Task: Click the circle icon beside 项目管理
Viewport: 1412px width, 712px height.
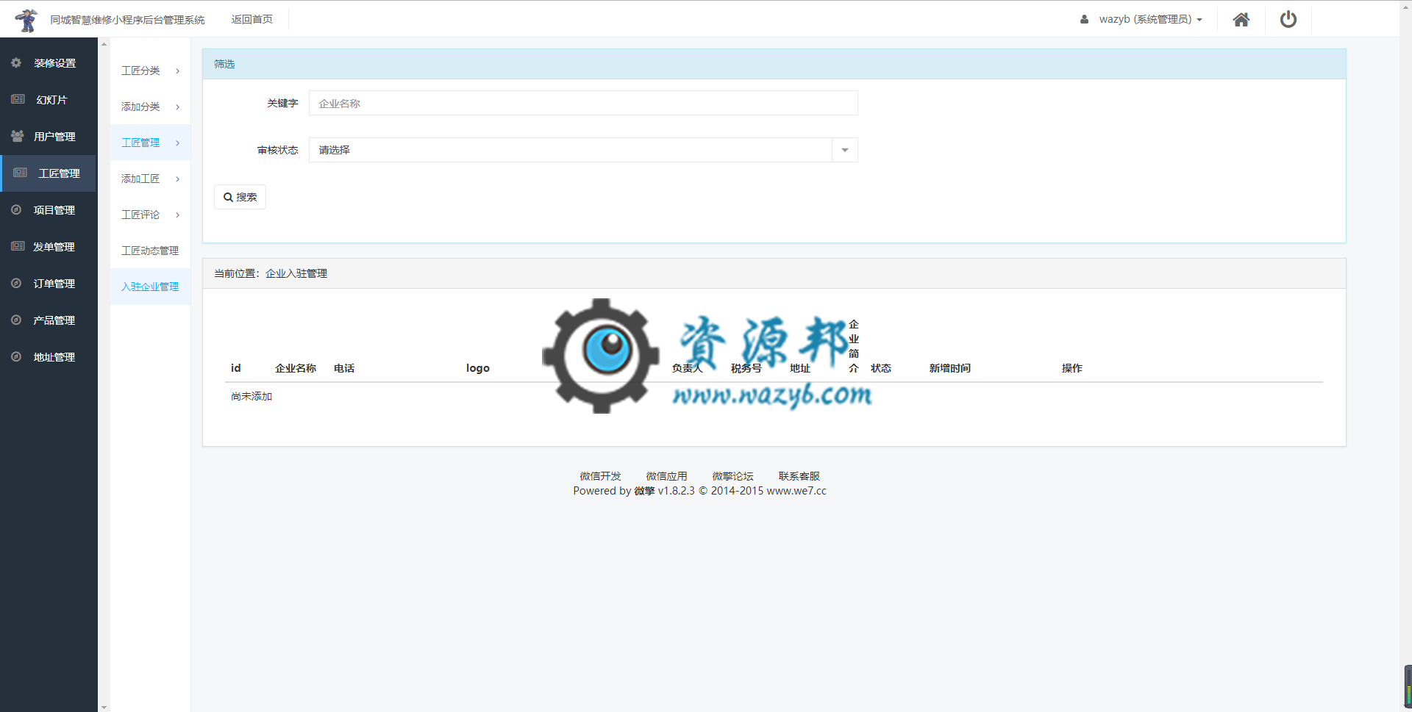Action: (16, 209)
